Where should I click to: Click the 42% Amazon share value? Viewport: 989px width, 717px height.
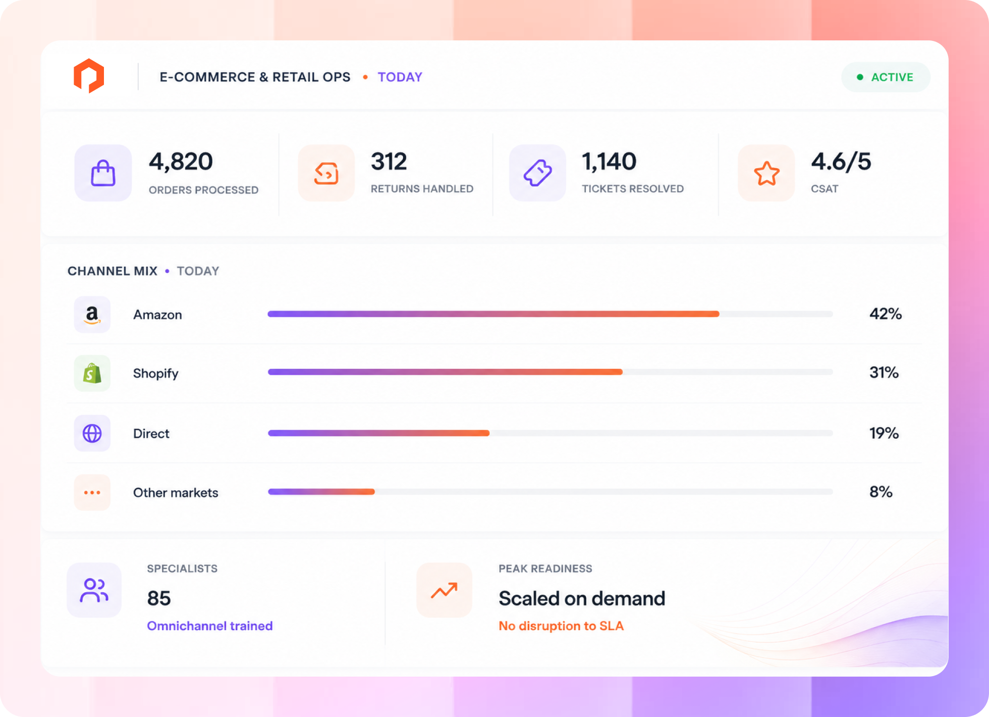[x=886, y=314]
